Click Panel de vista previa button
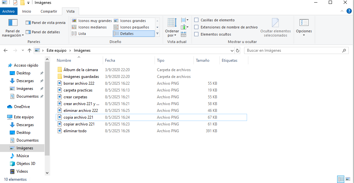 tap(45, 23)
